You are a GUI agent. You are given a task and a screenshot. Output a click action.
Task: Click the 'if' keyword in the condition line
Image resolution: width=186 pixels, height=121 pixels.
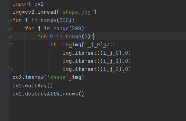tap(53, 45)
